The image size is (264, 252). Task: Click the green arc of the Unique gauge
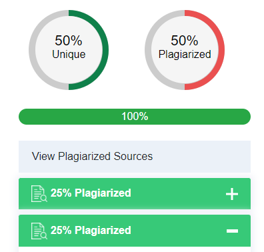105,50
